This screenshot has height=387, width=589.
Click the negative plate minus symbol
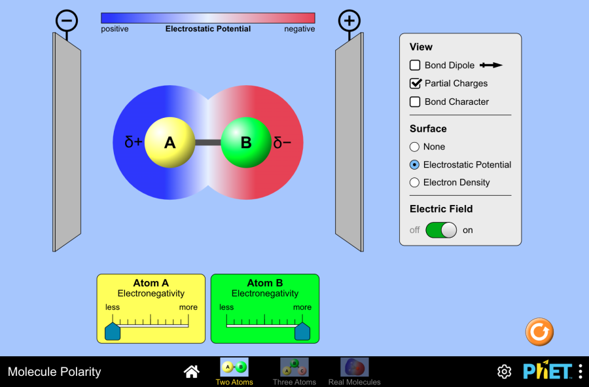(x=66, y=21)
